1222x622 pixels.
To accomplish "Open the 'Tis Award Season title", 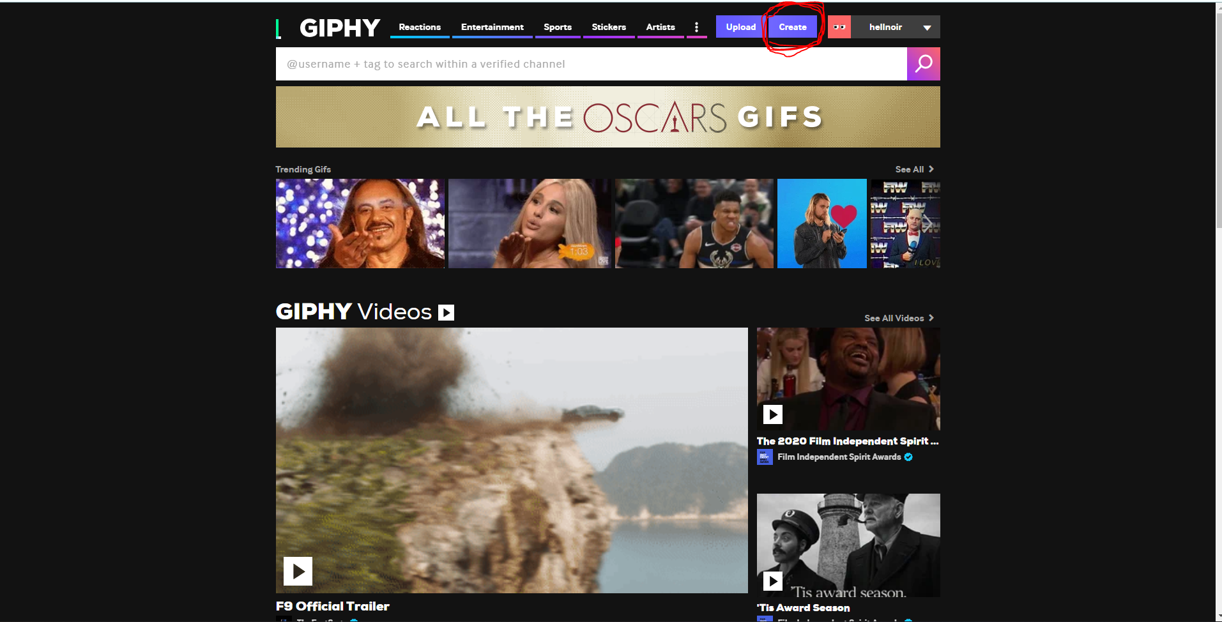I will 804,608.
